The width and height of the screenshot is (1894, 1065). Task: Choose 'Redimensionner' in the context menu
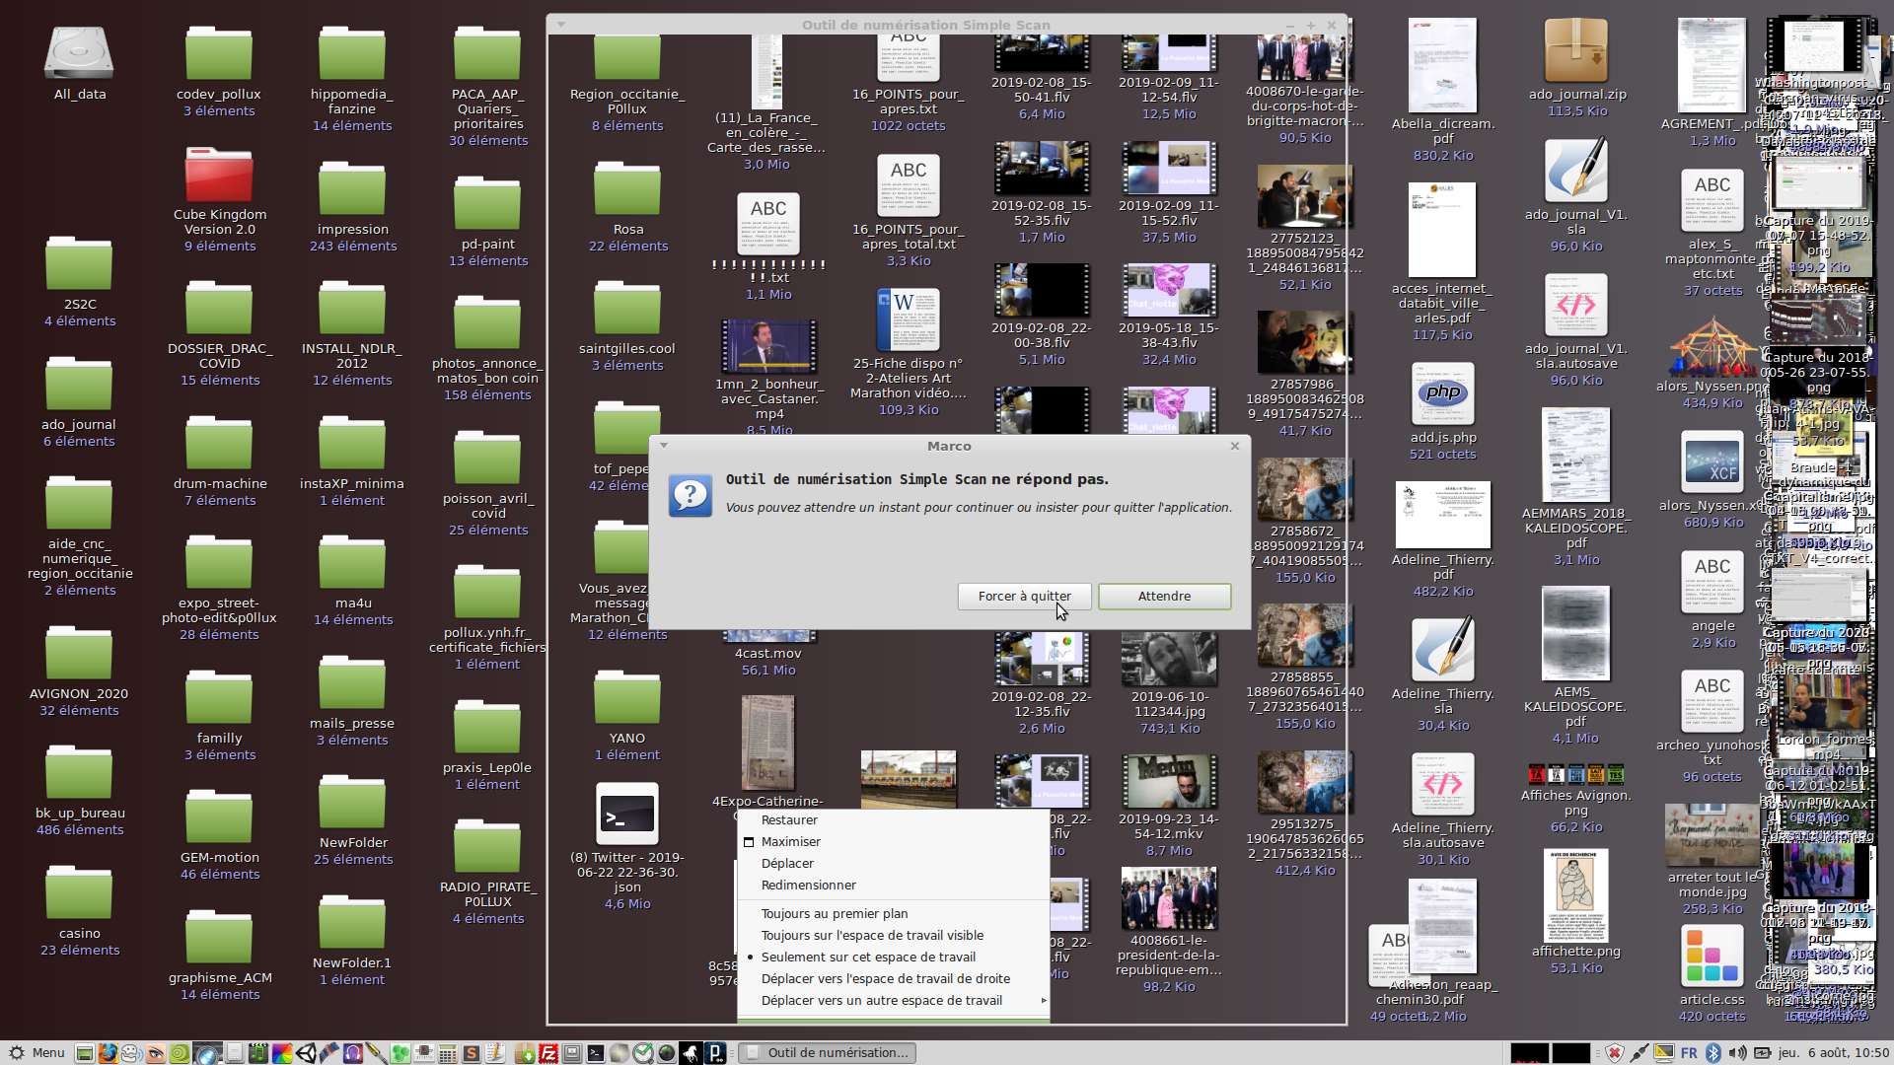coord(808,885)
